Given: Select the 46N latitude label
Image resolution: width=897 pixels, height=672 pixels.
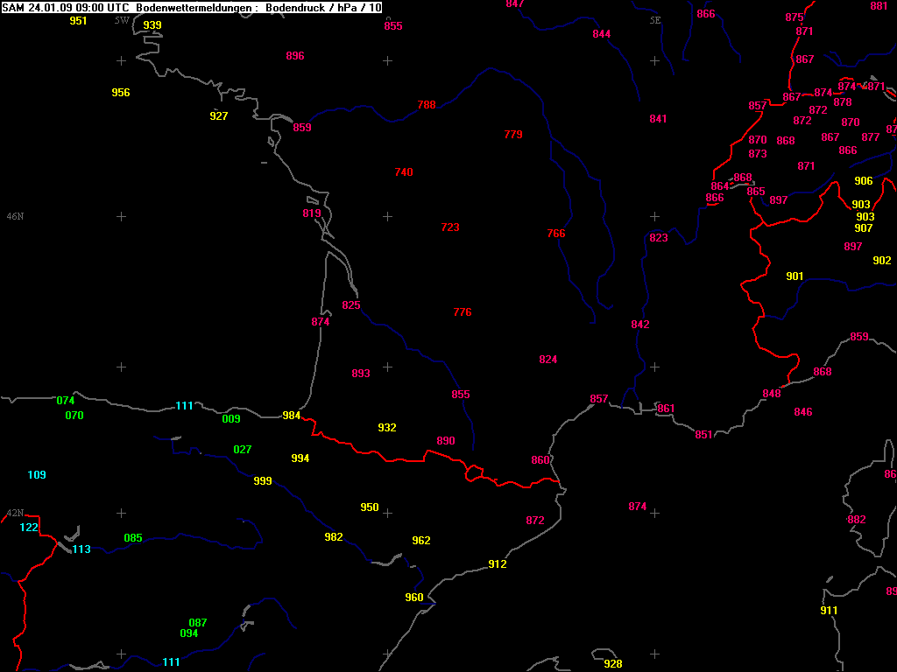Looking at the screenshot, I should click(15, 216).
